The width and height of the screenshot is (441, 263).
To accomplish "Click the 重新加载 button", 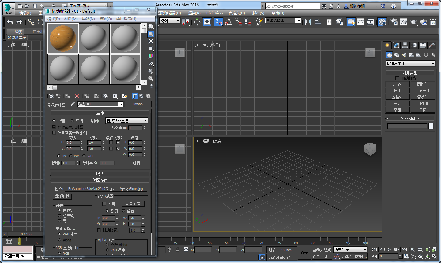I will [62, 196].
